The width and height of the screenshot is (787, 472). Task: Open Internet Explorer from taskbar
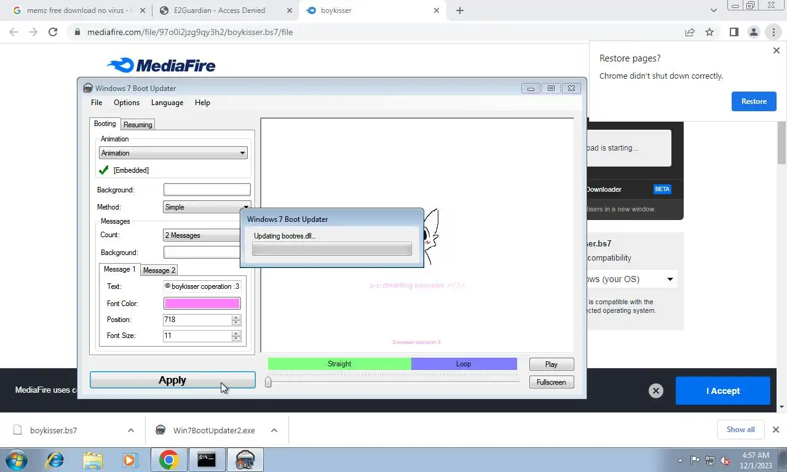(x=55, y=460)
